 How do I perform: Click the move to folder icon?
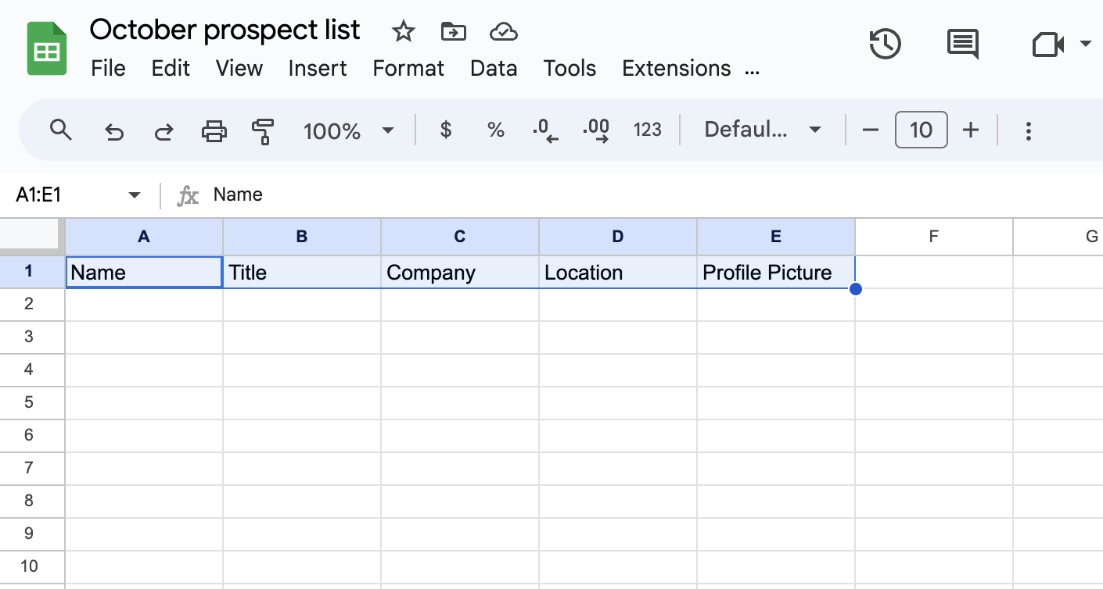pos(453,31)
